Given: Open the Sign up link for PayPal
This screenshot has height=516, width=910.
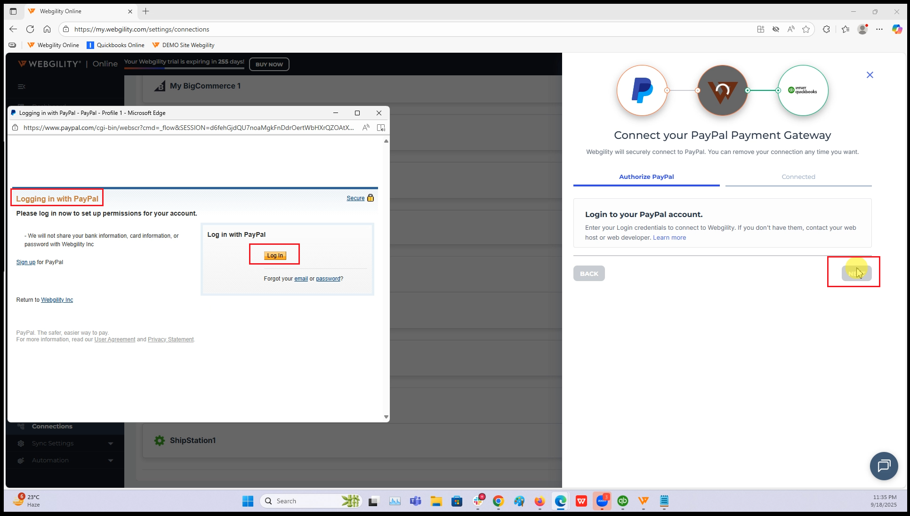Looking at the screenshot, I should point(26,262).
